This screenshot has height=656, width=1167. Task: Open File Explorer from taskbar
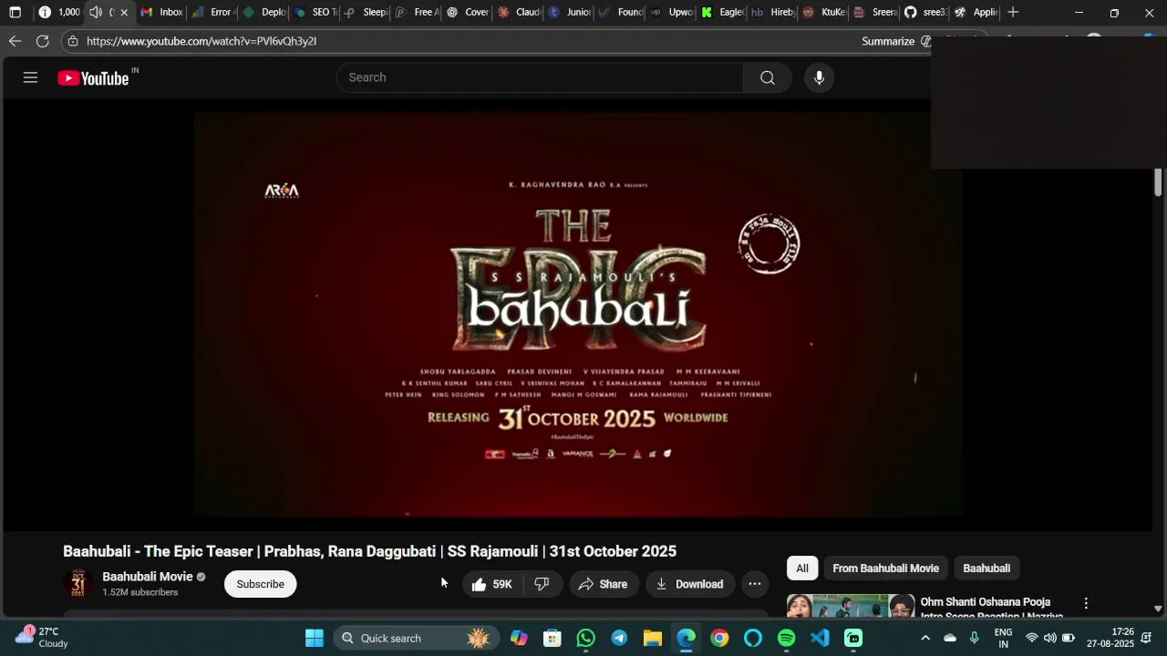point(653,638)
